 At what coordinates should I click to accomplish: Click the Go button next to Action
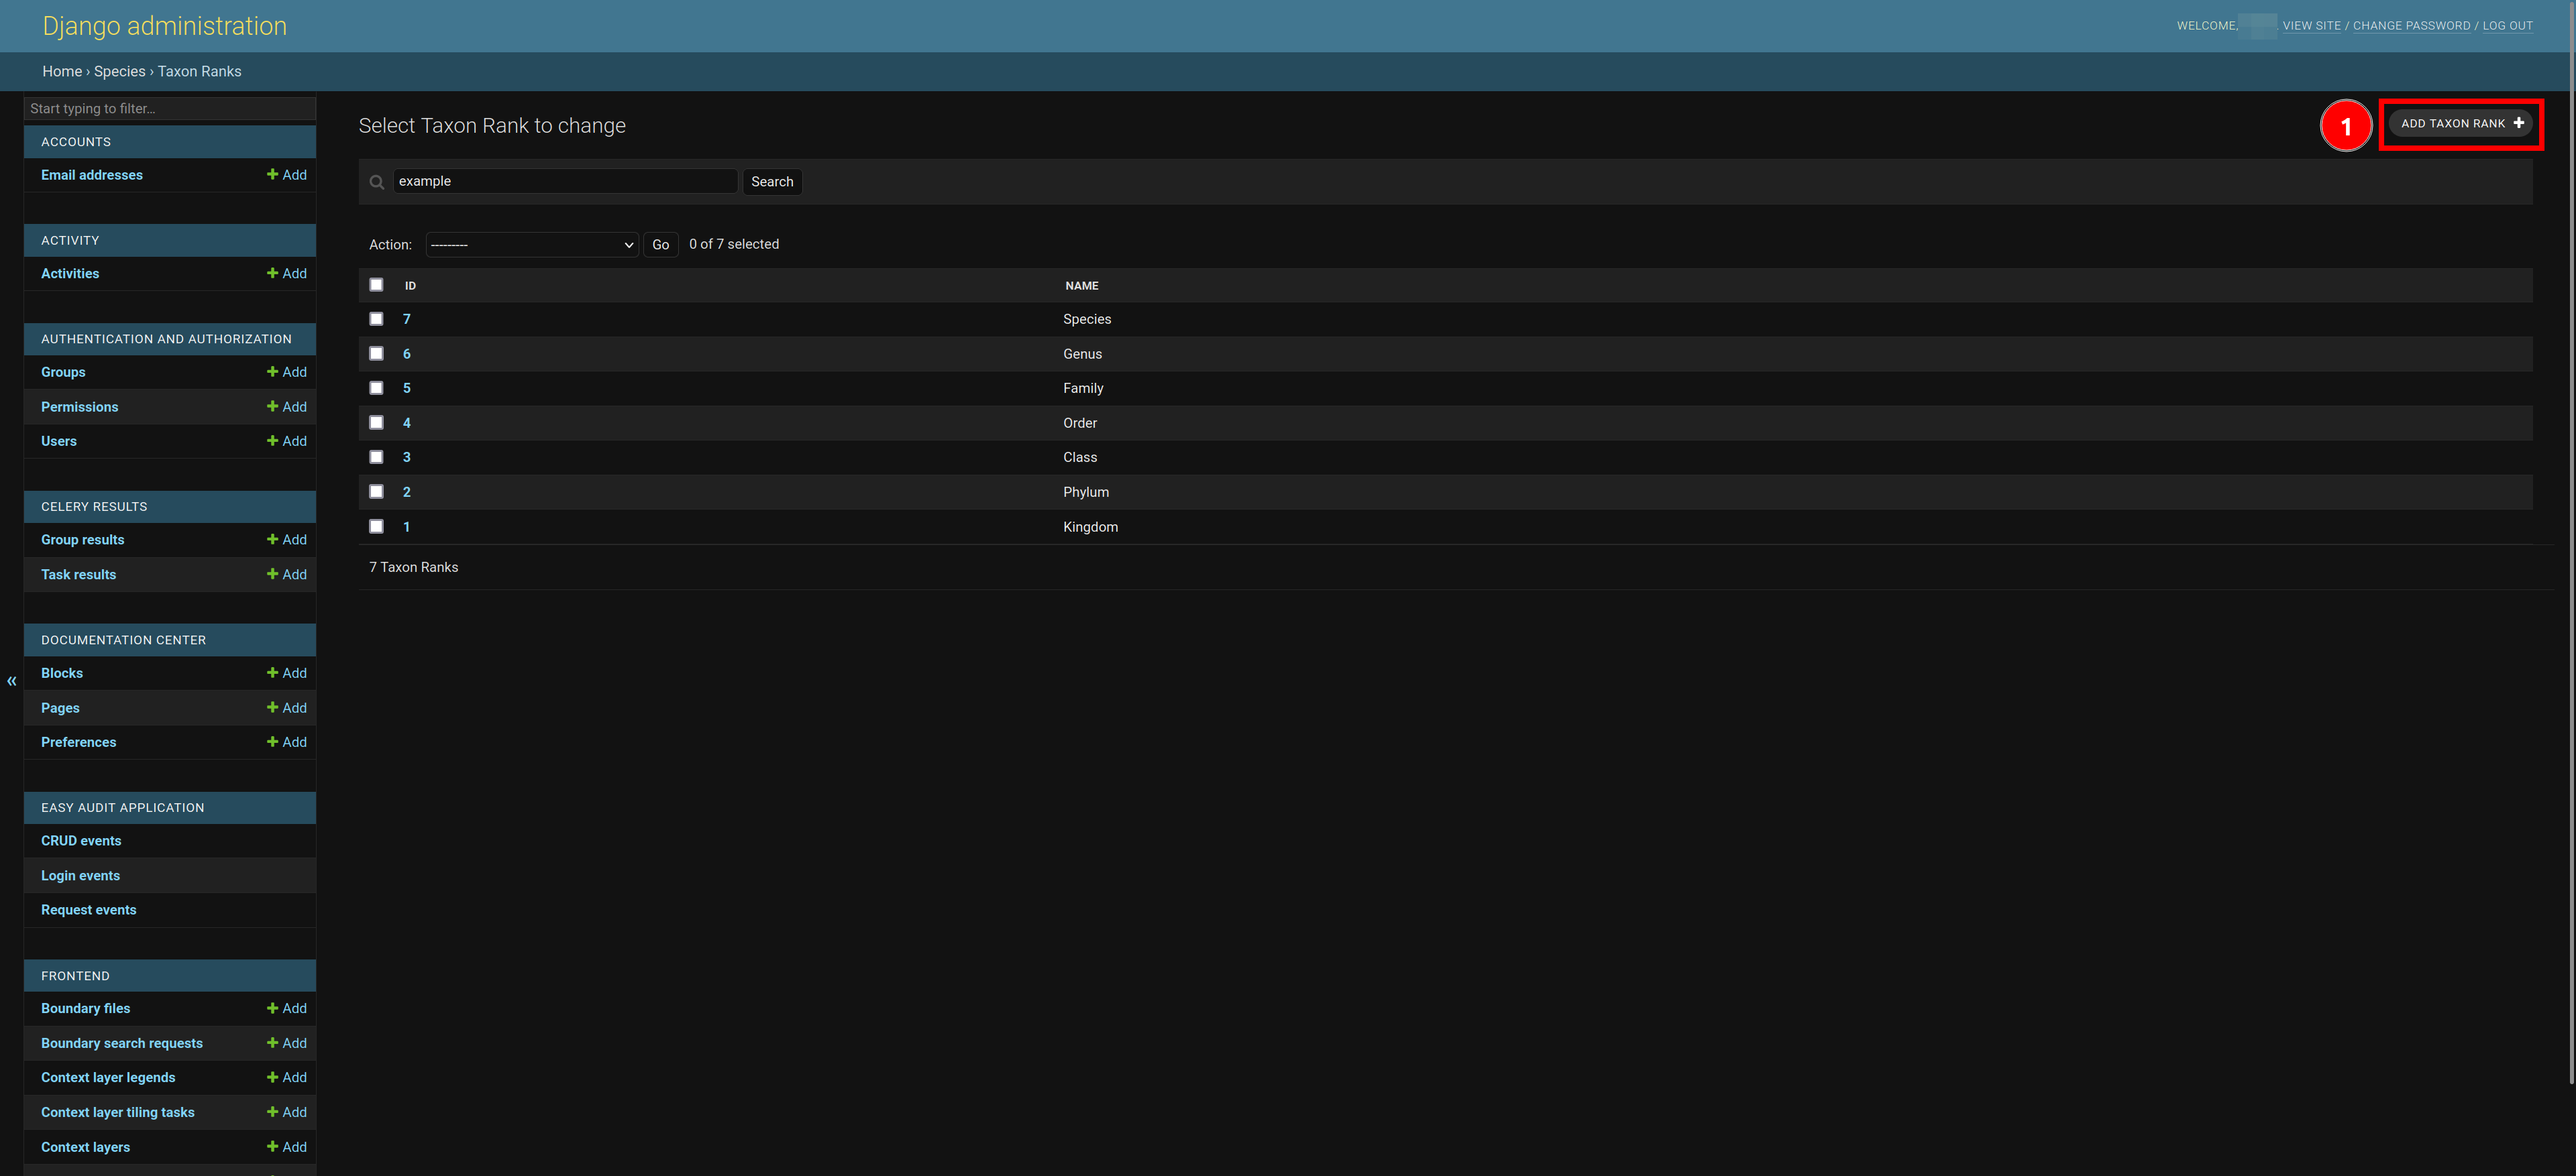click(x=660, y=245)
